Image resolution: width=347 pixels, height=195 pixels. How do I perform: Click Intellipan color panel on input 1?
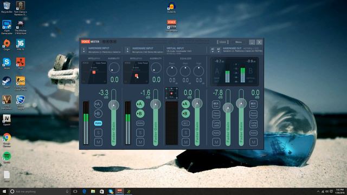[94, 73]
